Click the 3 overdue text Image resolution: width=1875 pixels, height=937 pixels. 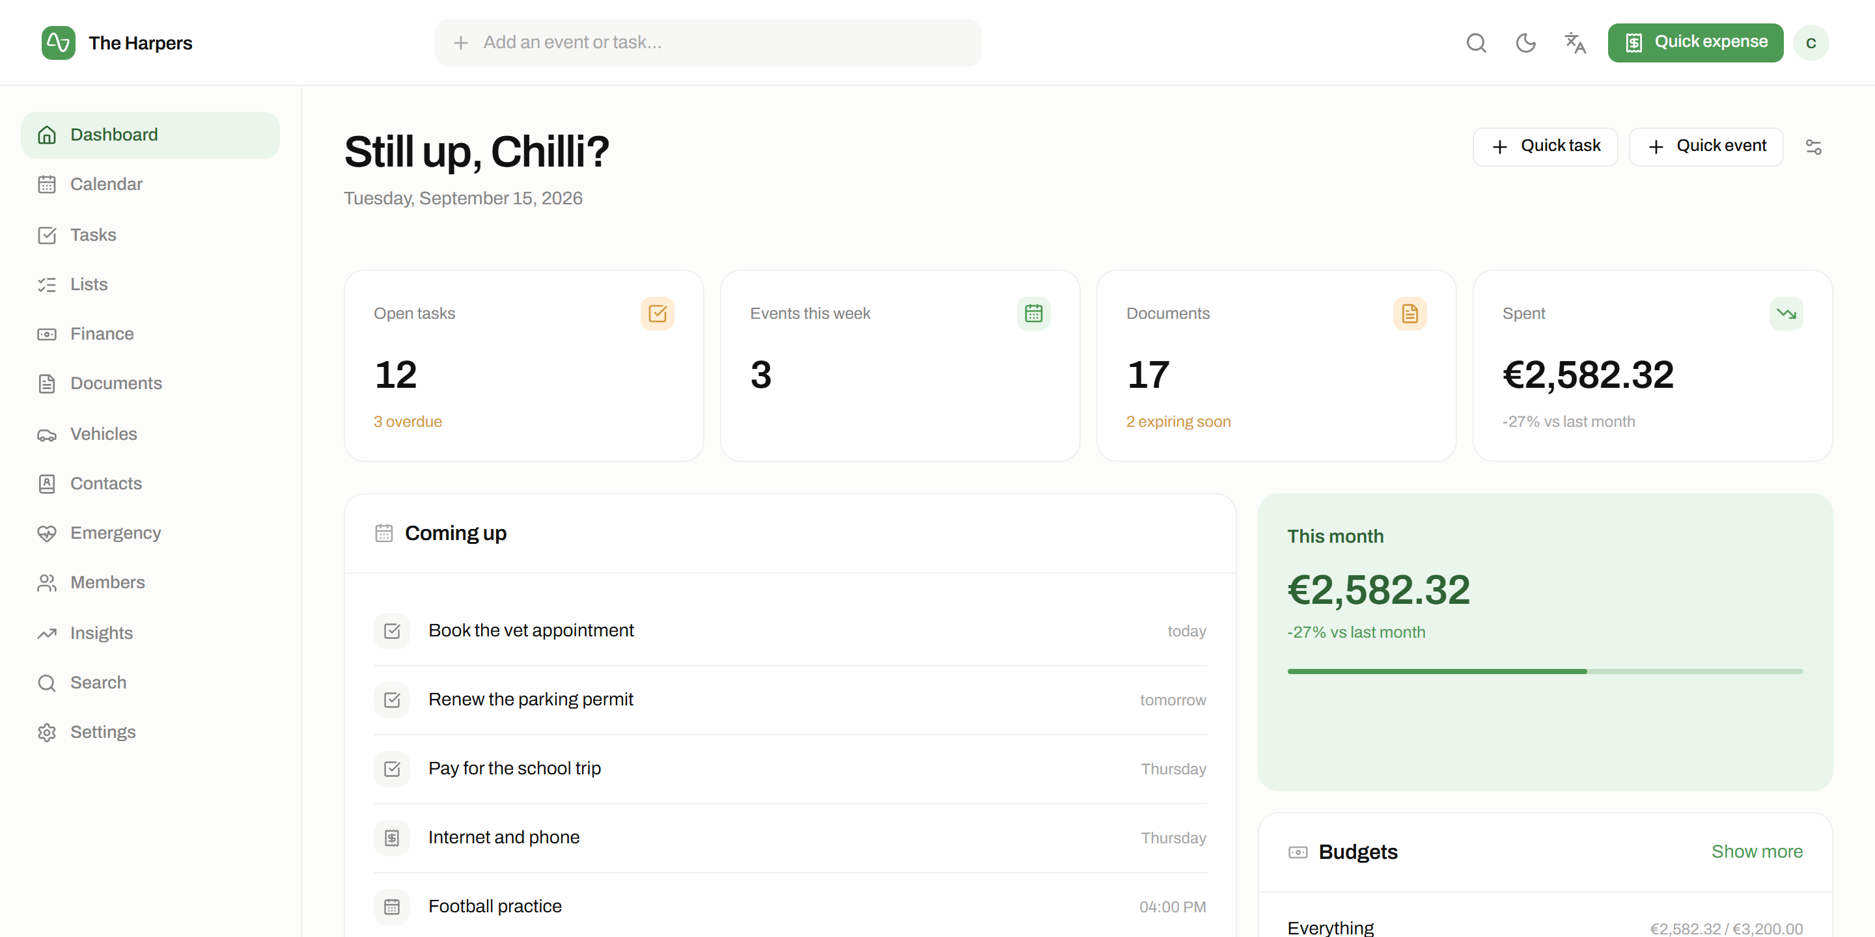pos(408,422)
